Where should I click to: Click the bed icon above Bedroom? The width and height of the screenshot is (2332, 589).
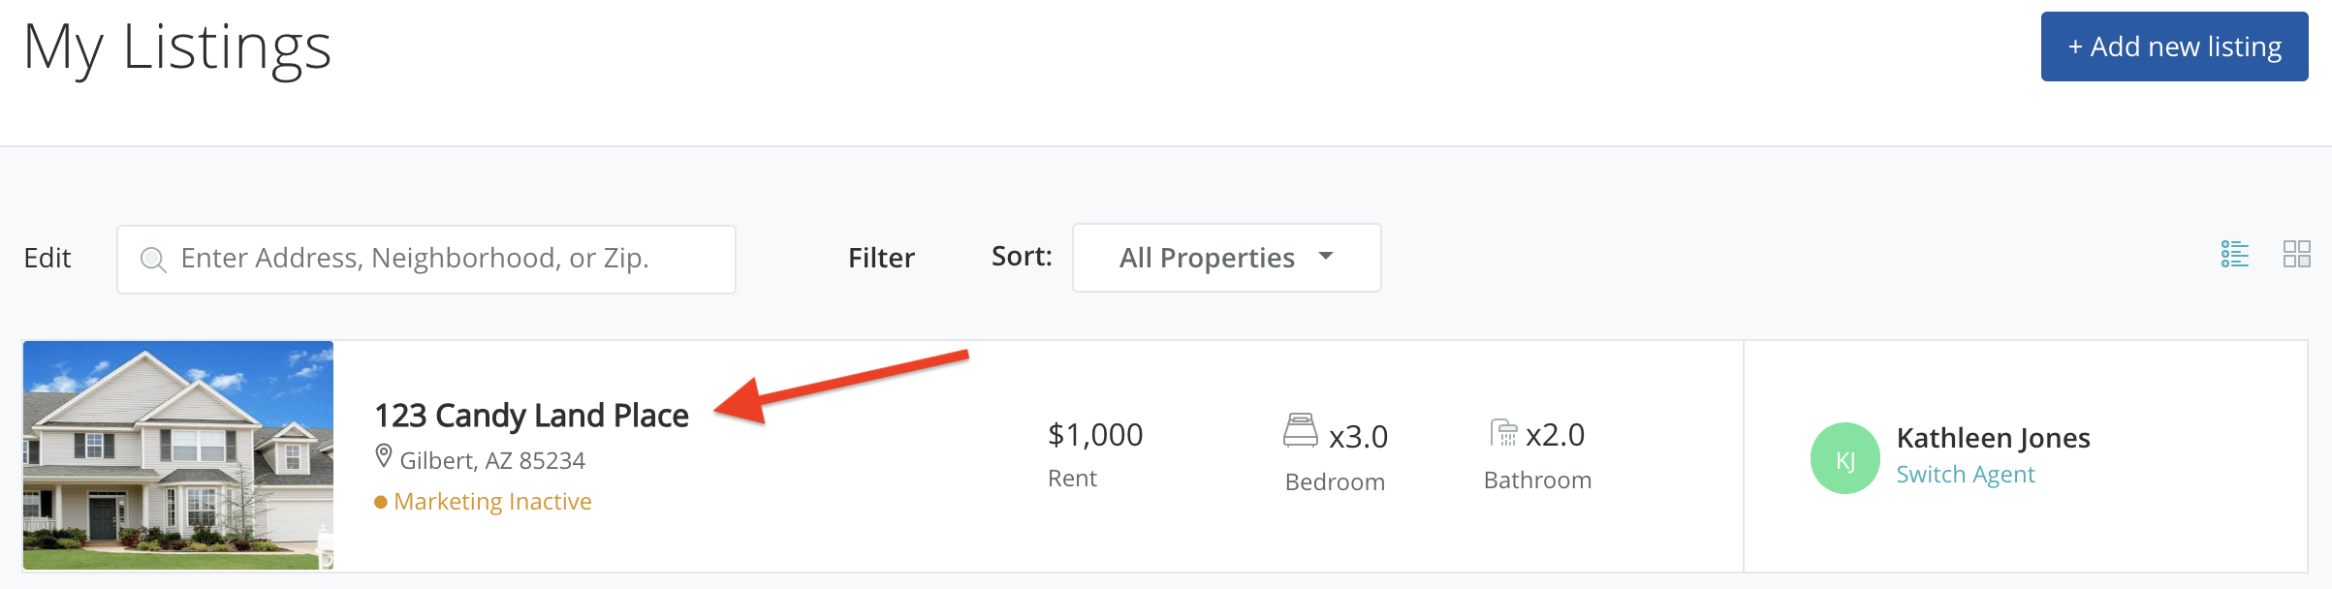click(1300, 431)
